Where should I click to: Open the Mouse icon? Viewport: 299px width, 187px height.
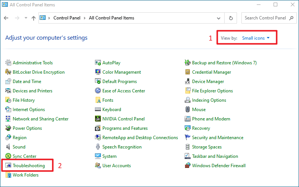pos(188,109)
